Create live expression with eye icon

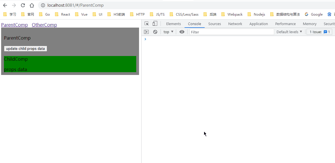pyautogui.click(x=182, y=32)
